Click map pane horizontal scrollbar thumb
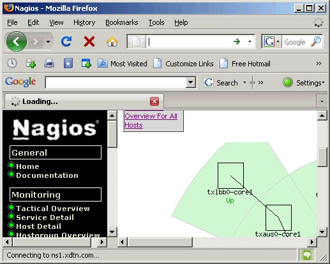This screenshot has width=330, height=264. 160,242
